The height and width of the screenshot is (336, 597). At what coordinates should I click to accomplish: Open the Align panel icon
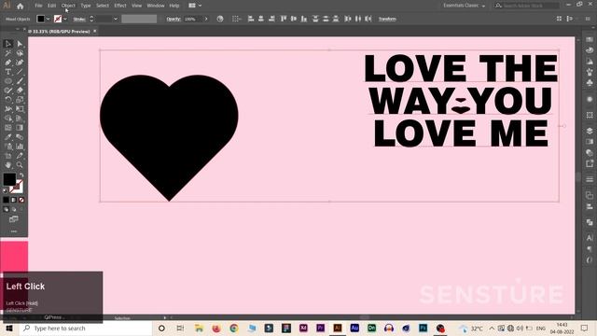tap(590, 207)
